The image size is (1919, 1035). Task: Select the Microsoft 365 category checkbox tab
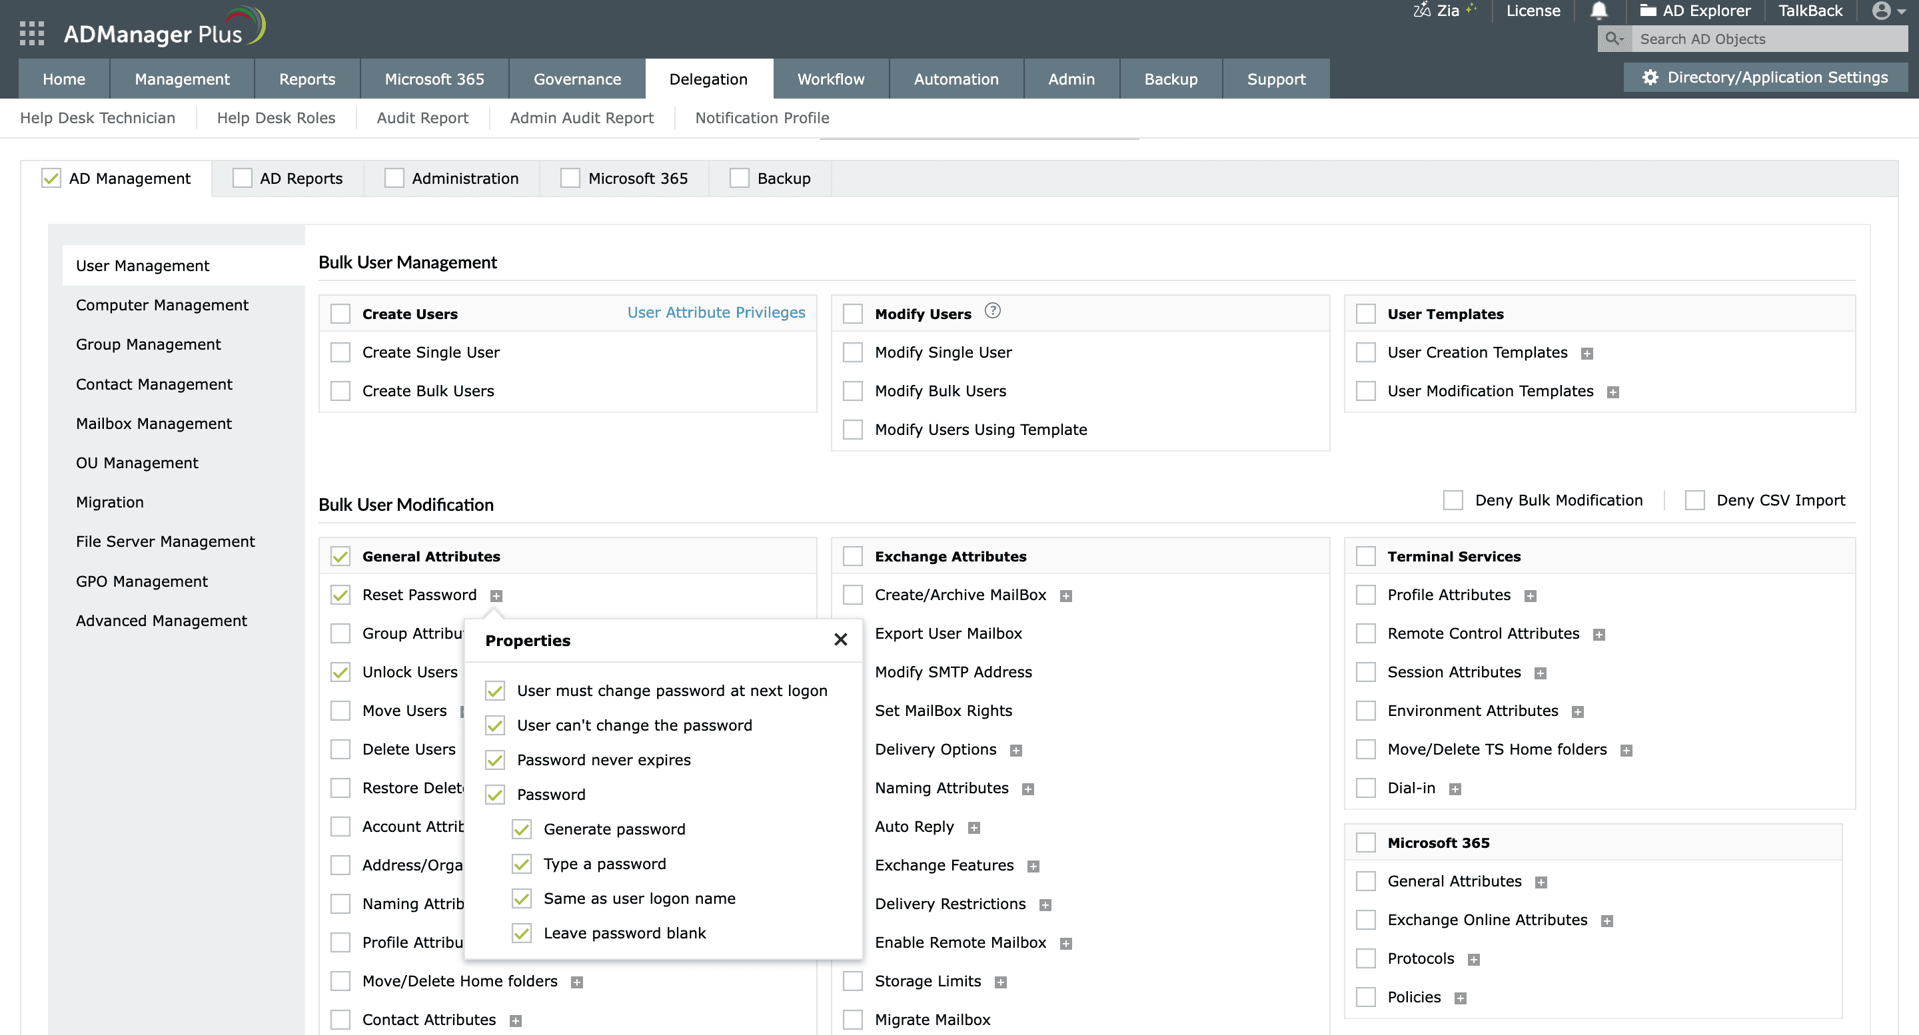click(570, 178)
